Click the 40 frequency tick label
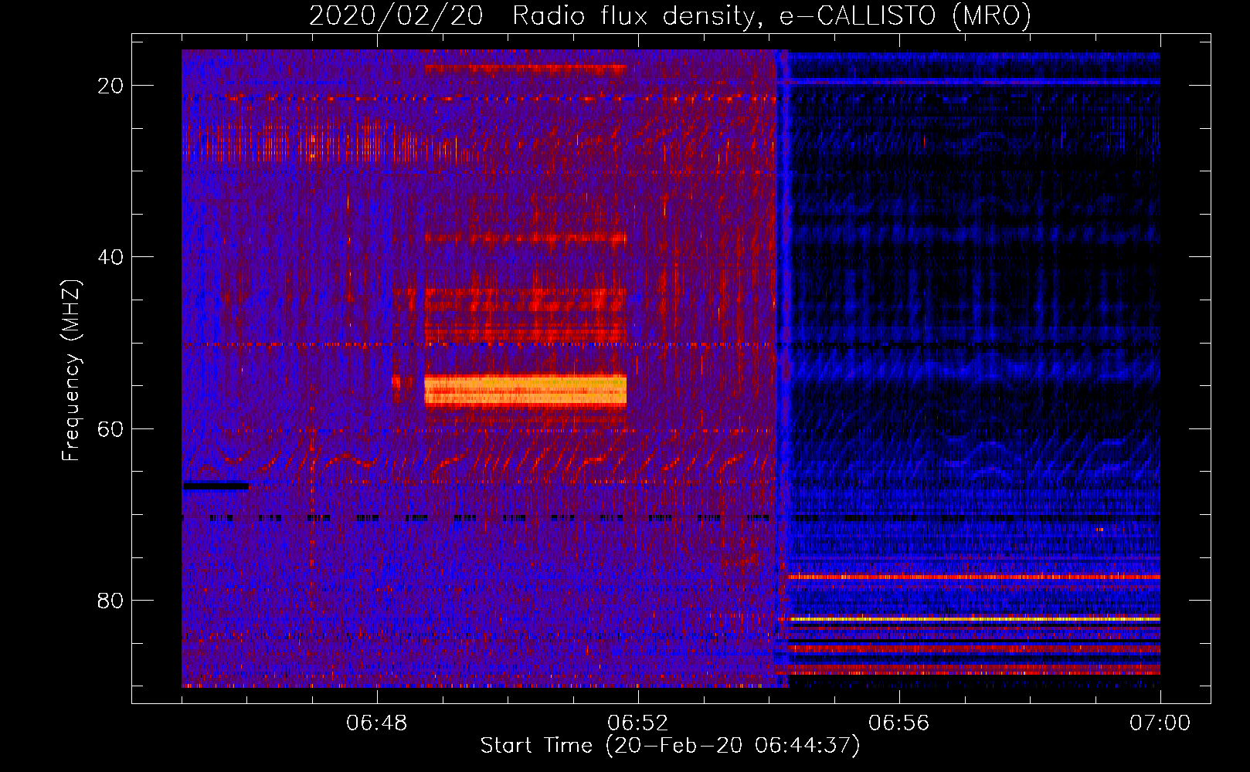The height and width of the screenshot is (772, 1250). click(x=110, y=257)
